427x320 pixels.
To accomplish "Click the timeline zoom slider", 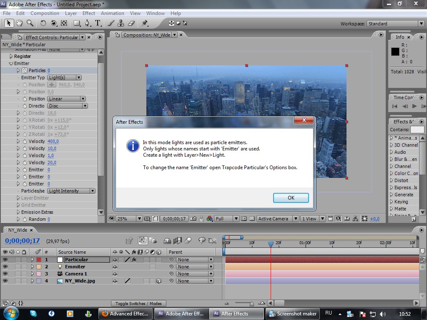I will (x=251, y=303).
